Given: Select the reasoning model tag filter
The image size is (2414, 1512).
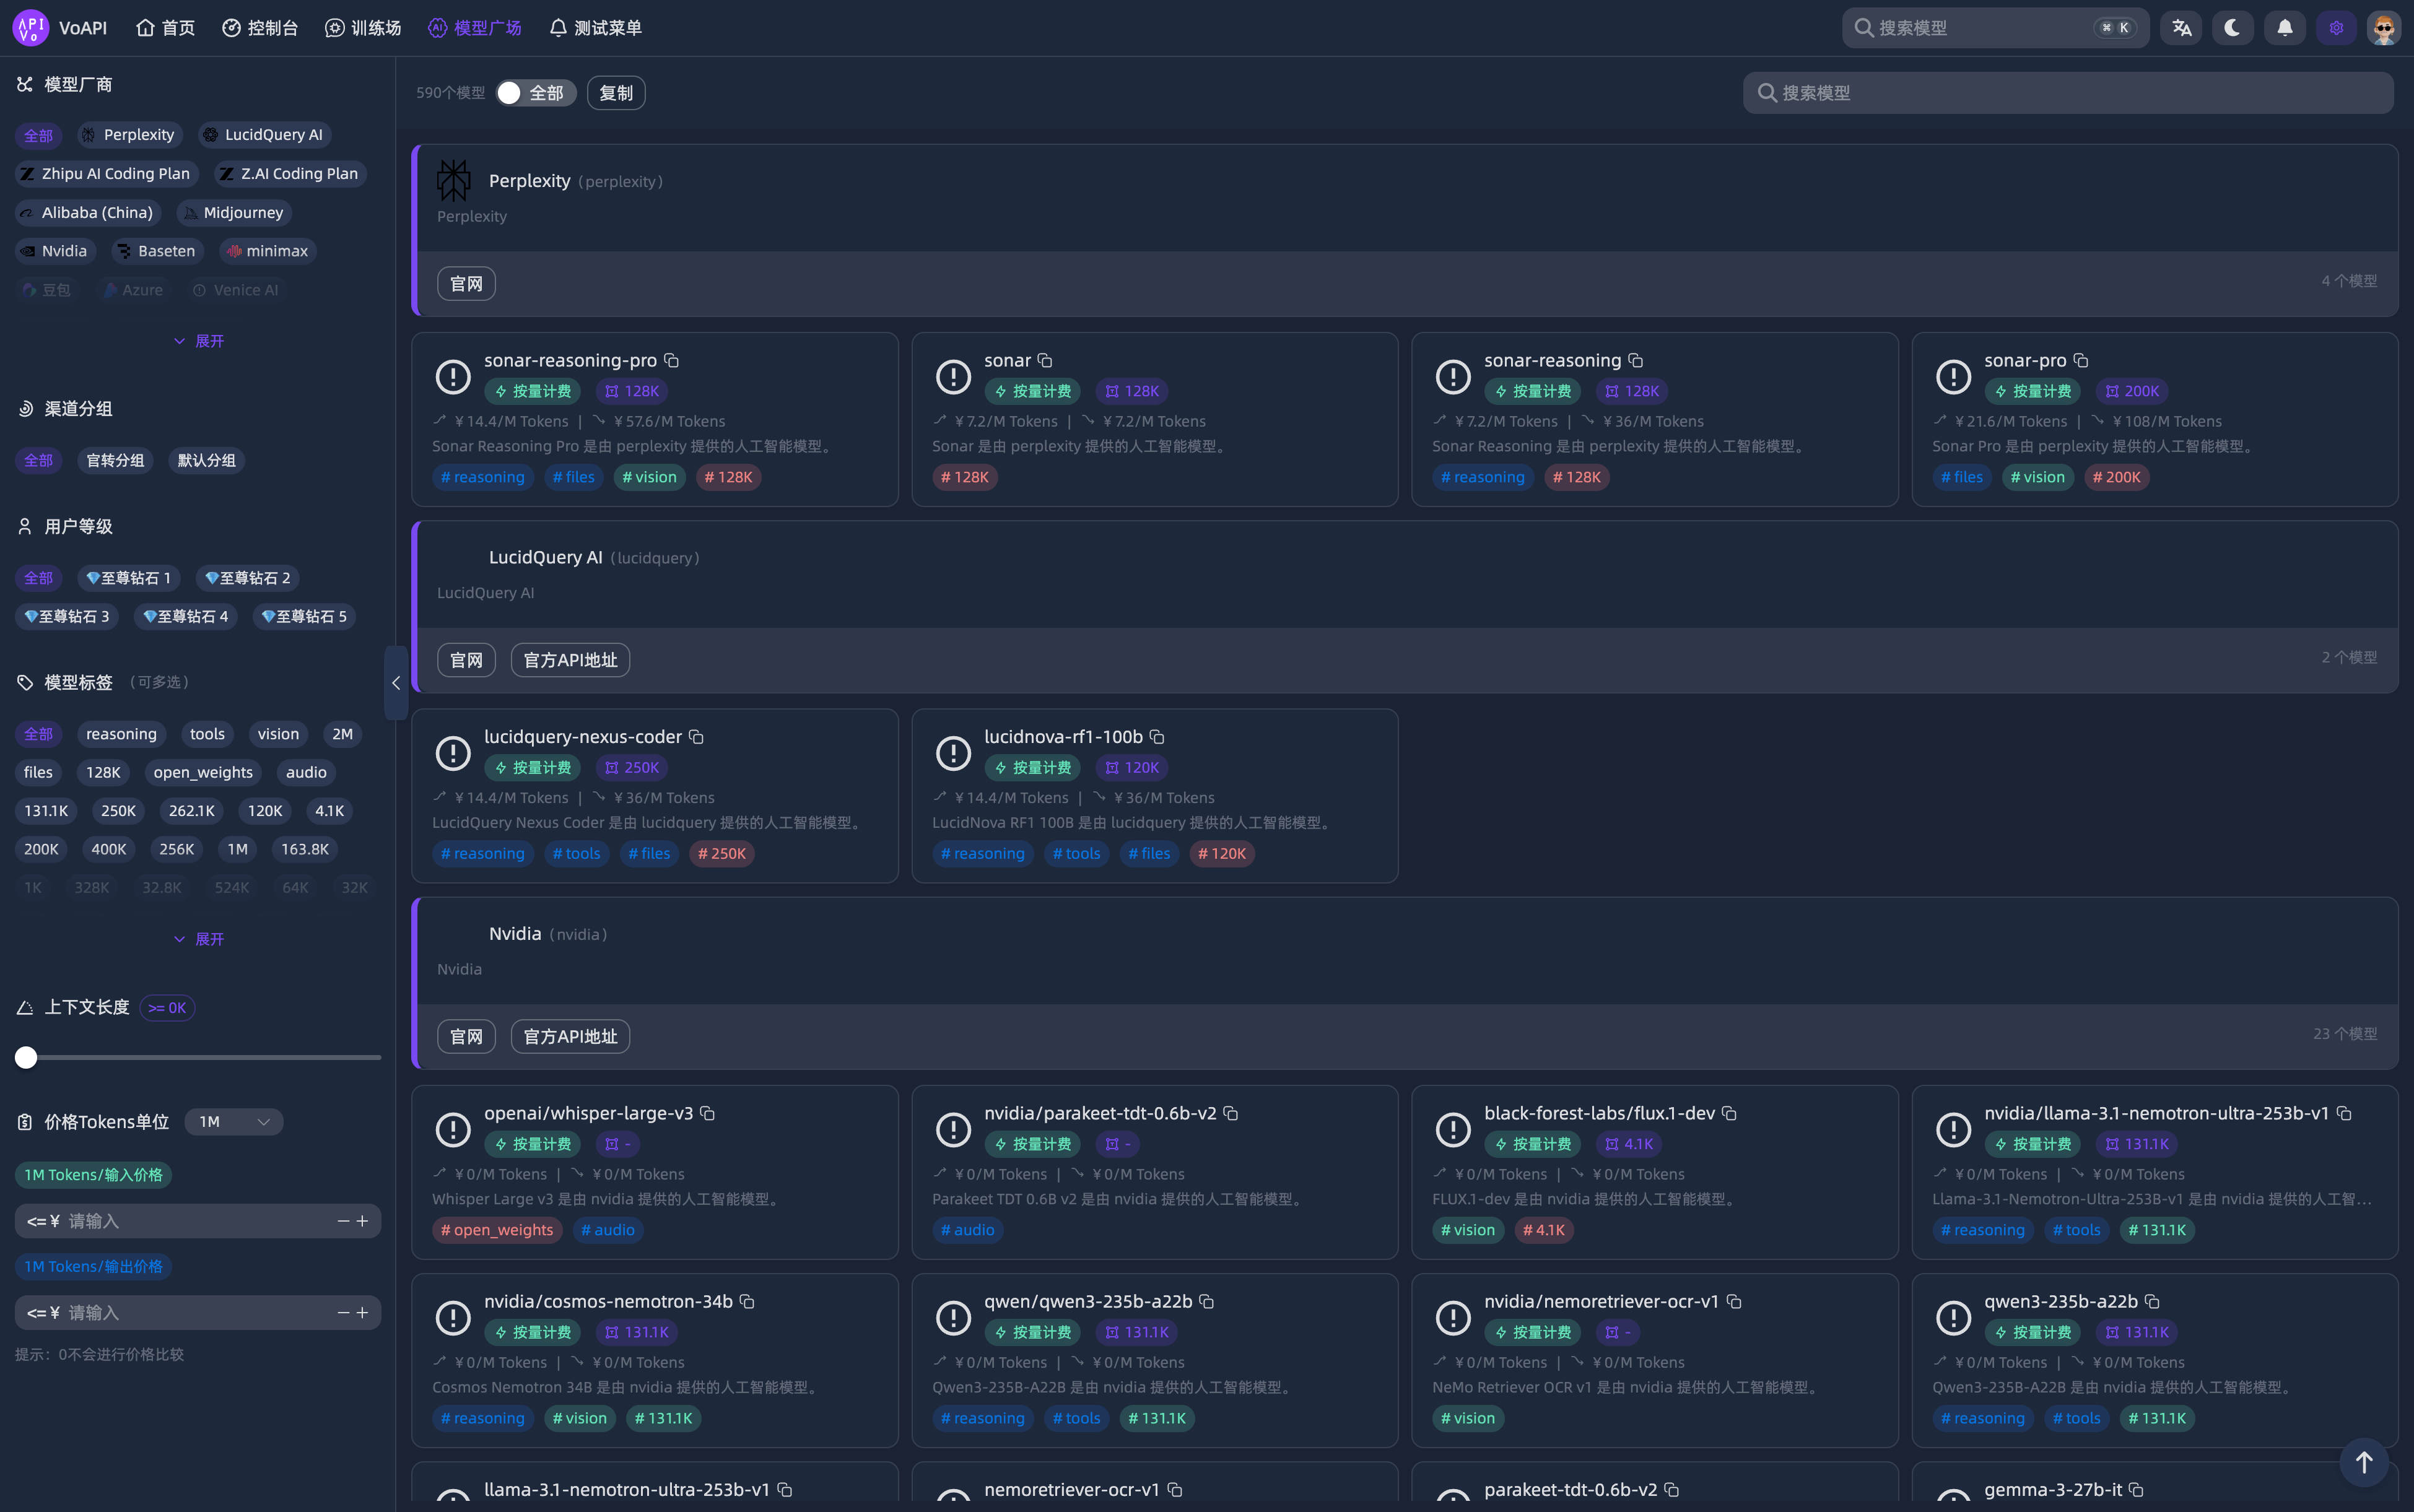Looking at the screenshot, I should 121,734.
